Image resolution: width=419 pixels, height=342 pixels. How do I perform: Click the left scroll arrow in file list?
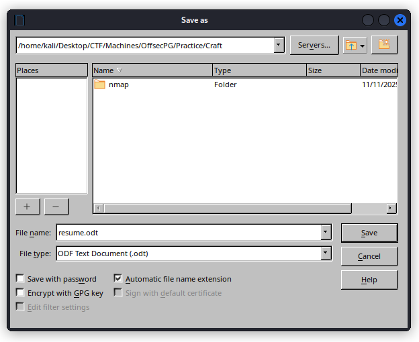click(98, 209)
